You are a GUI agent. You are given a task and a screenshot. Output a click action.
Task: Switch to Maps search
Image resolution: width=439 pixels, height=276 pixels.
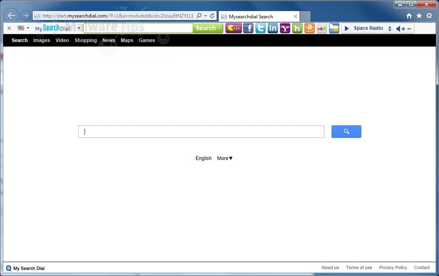[x=127, y=40]
